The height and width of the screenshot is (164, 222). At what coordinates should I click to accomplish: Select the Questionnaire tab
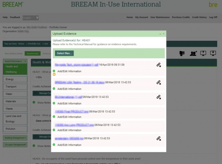point(32,54)
